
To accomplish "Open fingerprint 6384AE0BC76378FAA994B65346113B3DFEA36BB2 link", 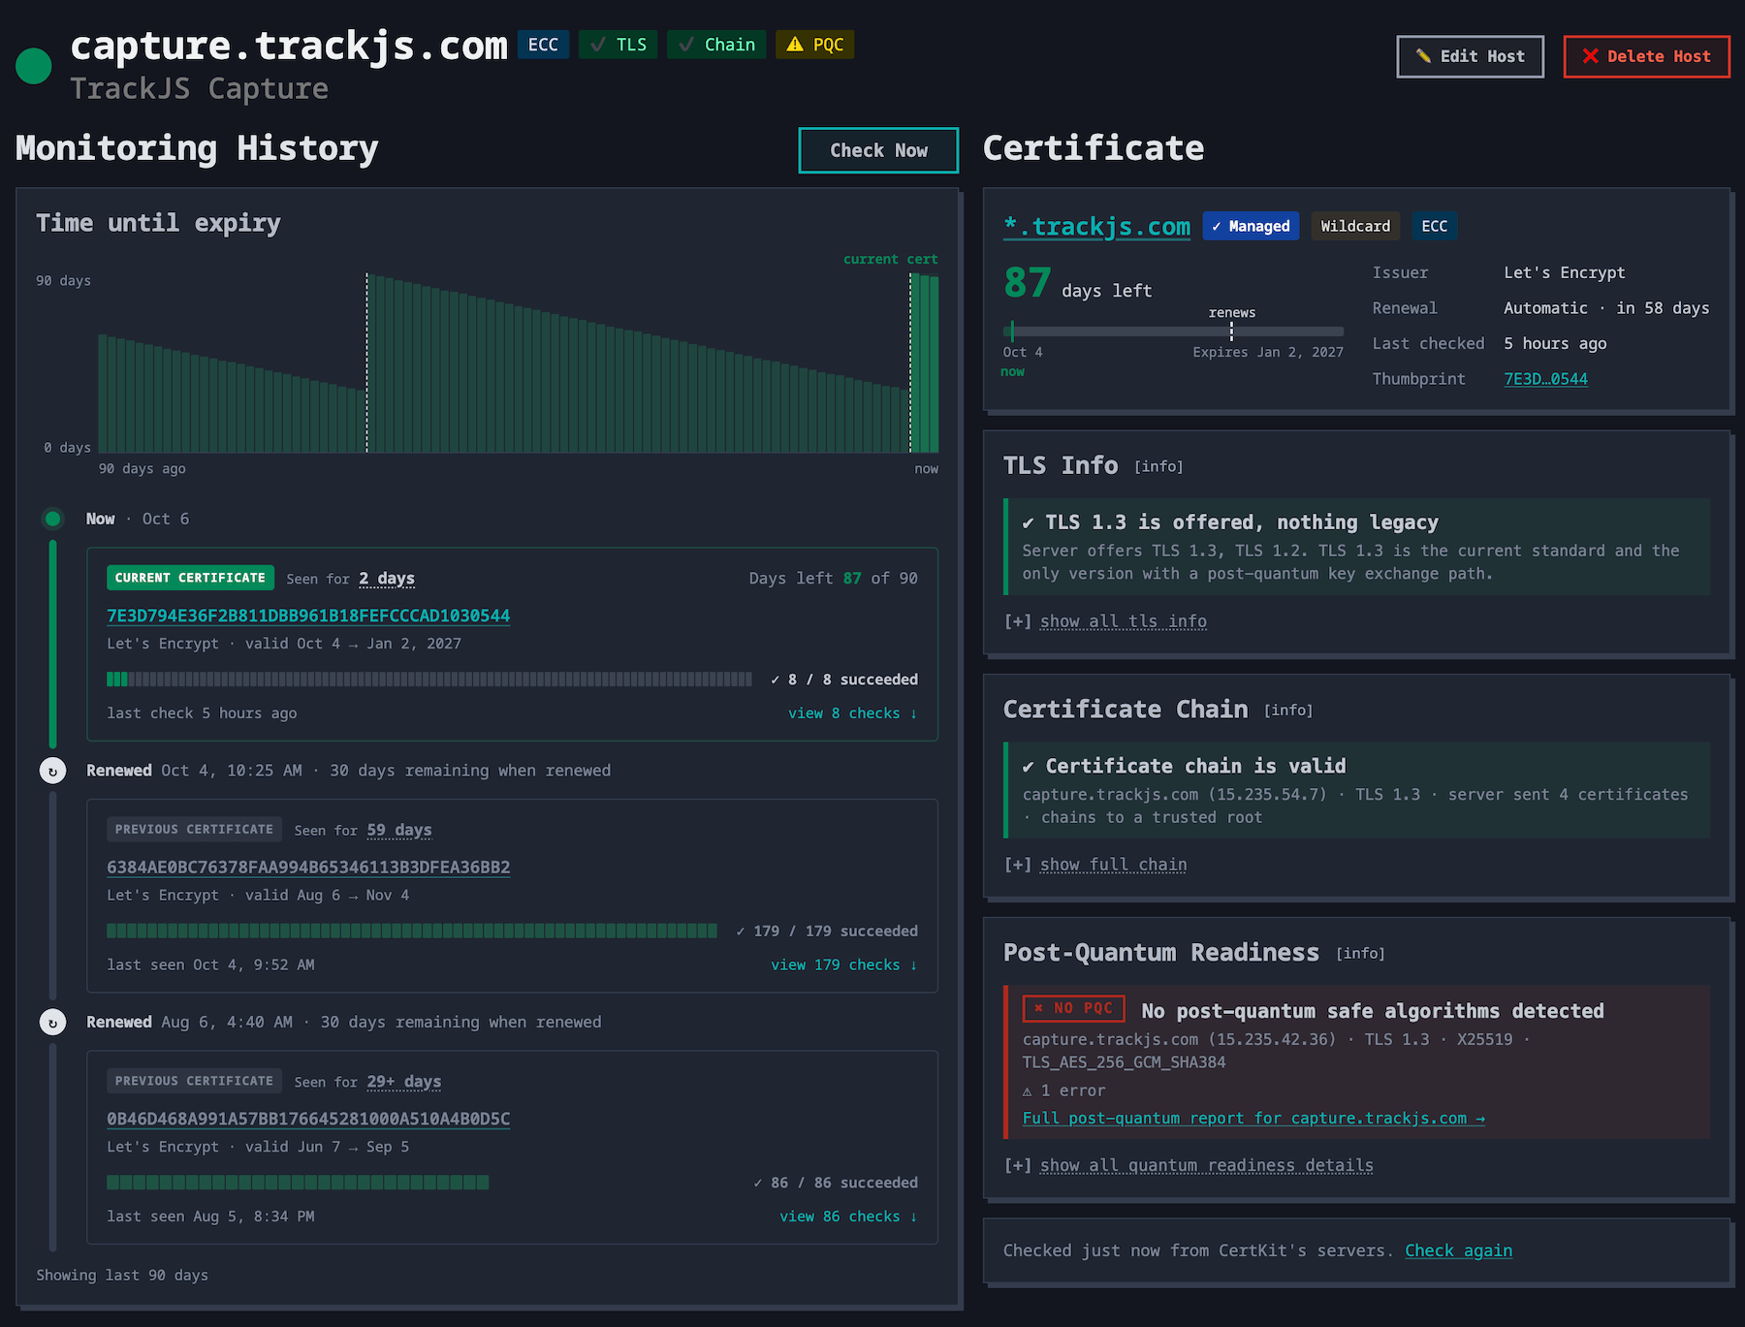I will point(308,868).
